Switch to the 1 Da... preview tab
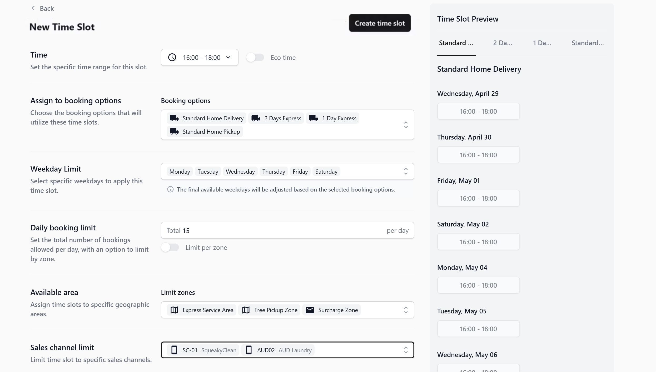 (542, 43)
